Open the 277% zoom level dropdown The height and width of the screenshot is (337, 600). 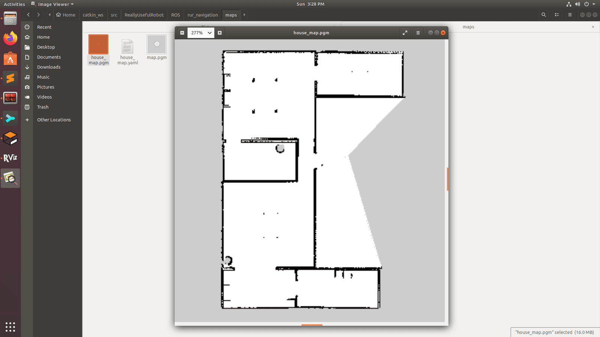tap(201, 33)
